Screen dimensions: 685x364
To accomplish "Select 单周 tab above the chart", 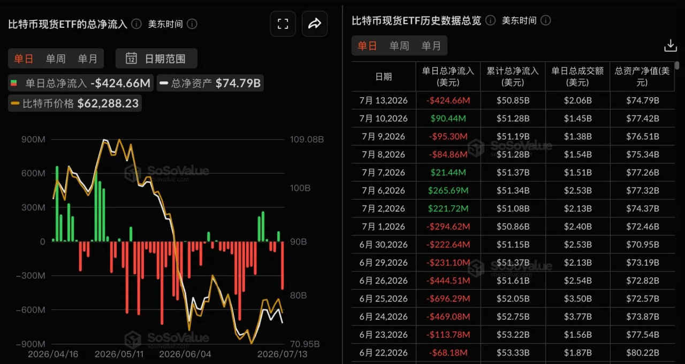I will coord(56,59).
